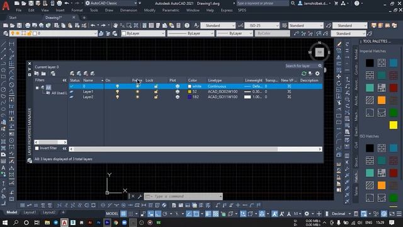This screenshot has height=227, width=403.
Task: Open the ISO-25 dimension style dropdown
Action: pyautogui.click(x=262, y=25)
